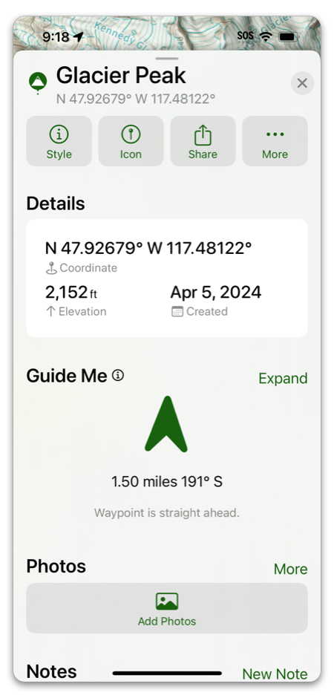The image size is (334, 698).
Task: Expand the Guide Me section
Action: click(283, 379)
